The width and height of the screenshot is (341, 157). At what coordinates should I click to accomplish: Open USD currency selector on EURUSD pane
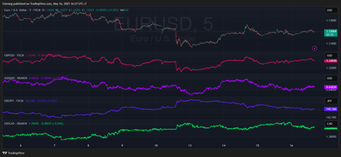[x=329, y=11]
